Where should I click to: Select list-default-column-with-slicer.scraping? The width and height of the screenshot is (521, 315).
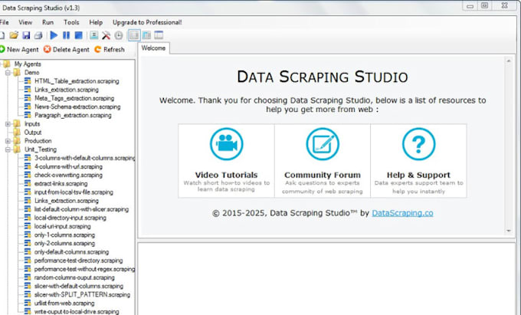(x=81, y=209)
